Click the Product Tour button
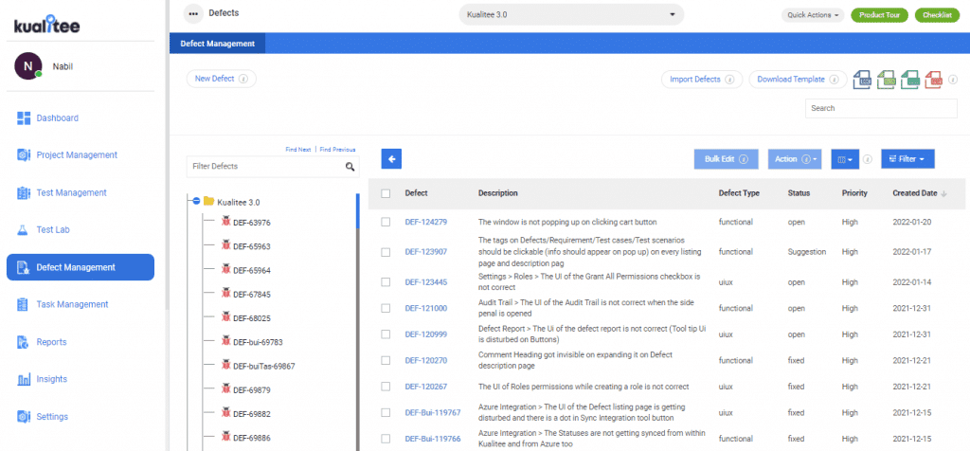The image size is (970, 451). point(879,15)
